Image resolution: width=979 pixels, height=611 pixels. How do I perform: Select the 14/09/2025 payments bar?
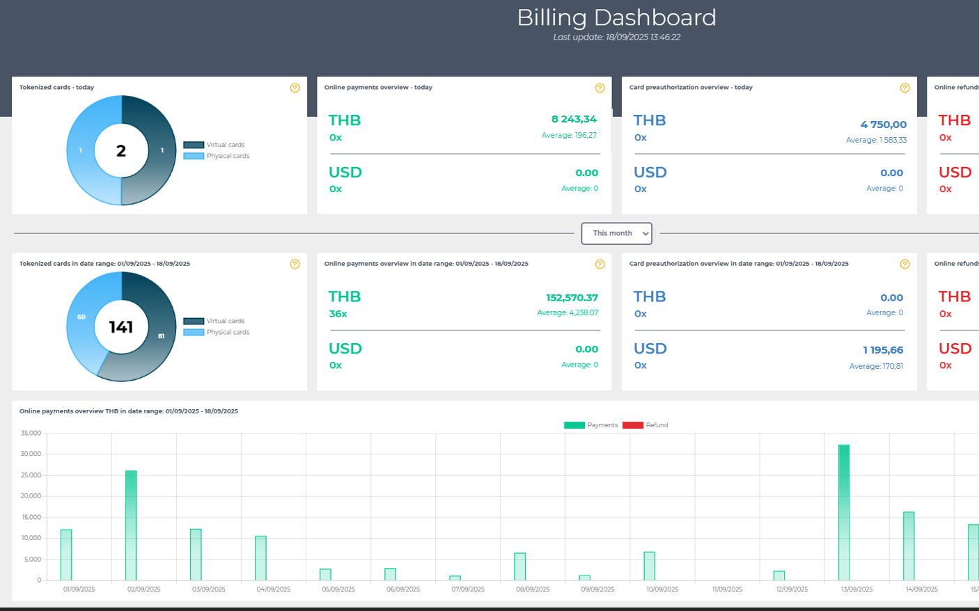(909, 546)
